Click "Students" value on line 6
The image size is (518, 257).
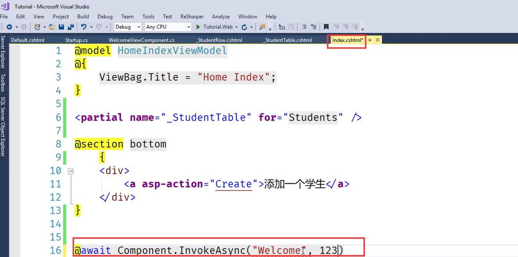click(314, 117)
